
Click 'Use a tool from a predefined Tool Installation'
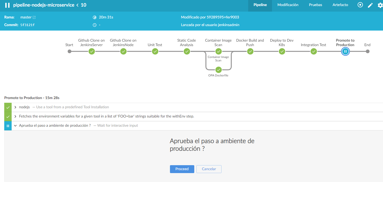coord(72,107)
